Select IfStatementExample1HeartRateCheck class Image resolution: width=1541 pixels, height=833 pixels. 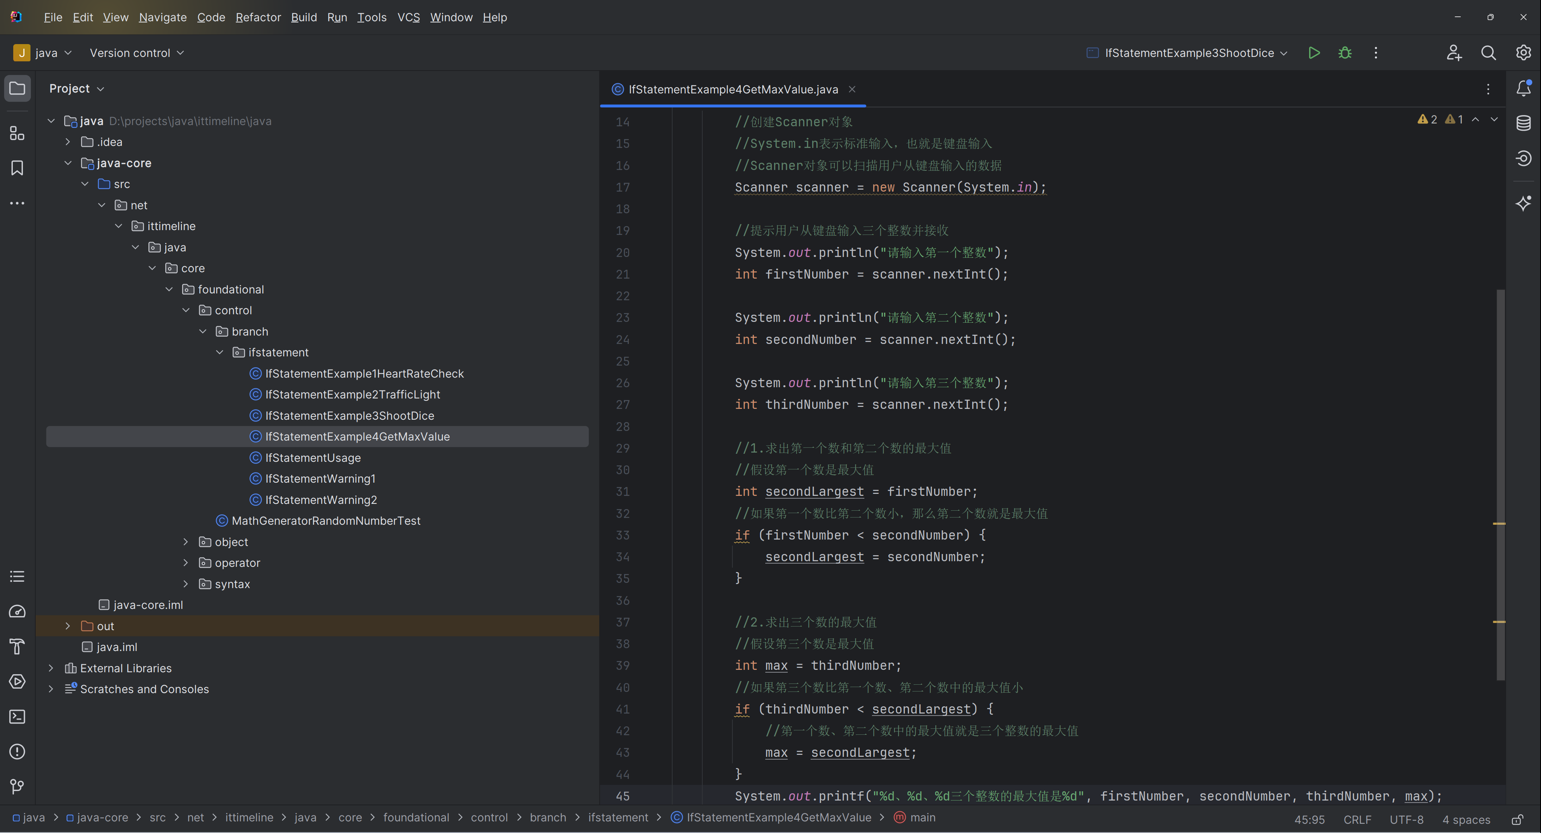364,374
